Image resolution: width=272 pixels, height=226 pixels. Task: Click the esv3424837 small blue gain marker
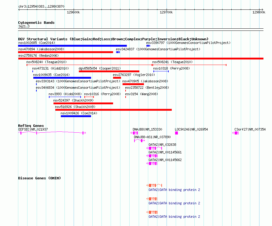click(x=118, y=52)
